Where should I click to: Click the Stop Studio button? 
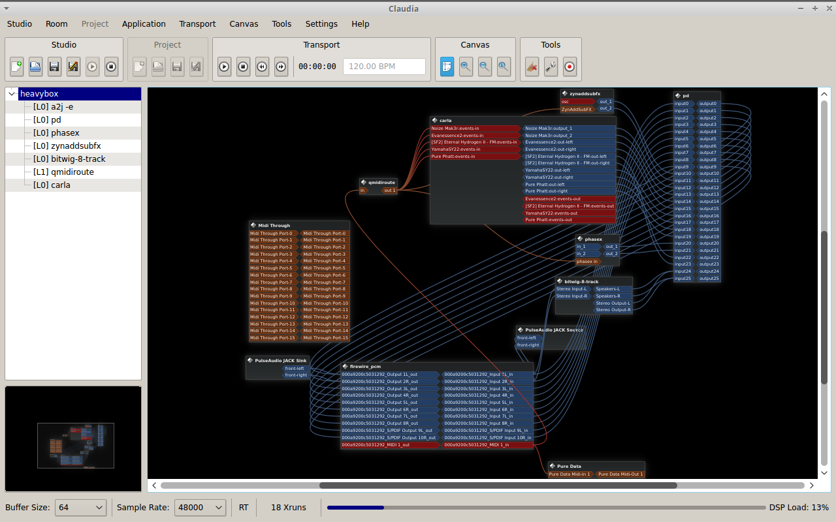point(111,66)
